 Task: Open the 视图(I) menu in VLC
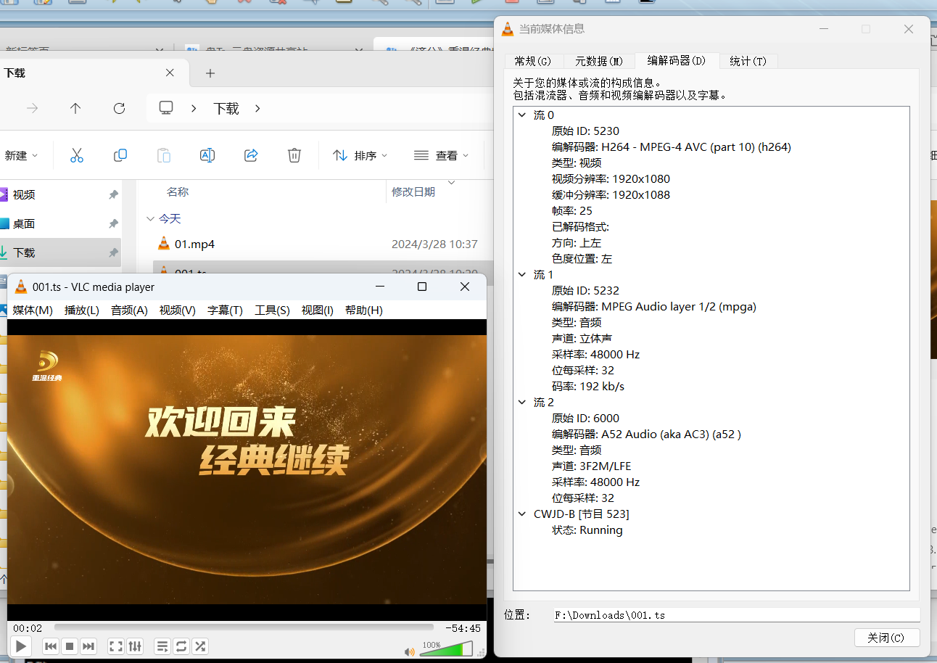318,310
